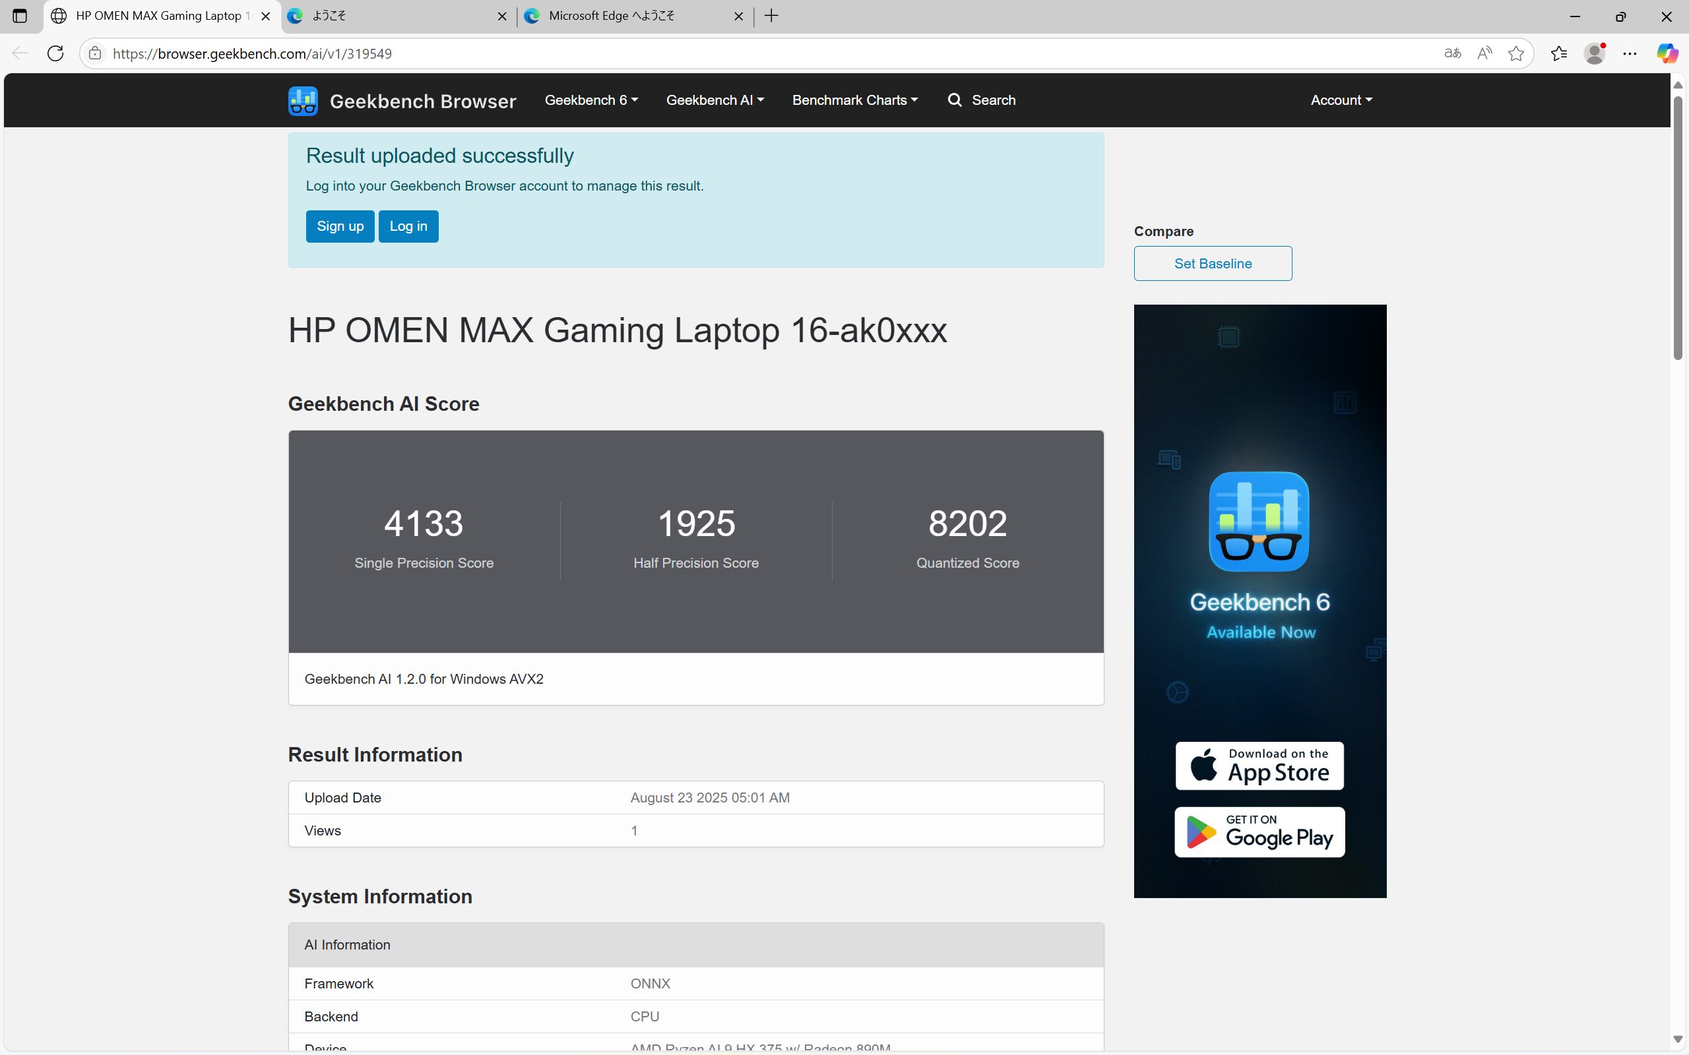Image resolution: width=1689 pixels, height=1055 pixels.
Task: Click the translate page icon
Action: click(x=1452, y=53)
